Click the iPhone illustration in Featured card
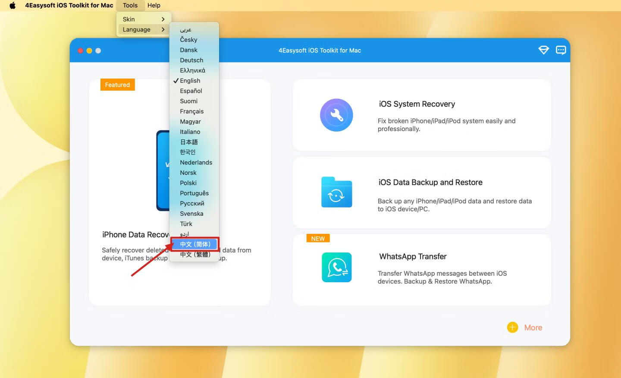Viewport: 621px width, 378px height. pyautogui.click(x=163, y=170)
